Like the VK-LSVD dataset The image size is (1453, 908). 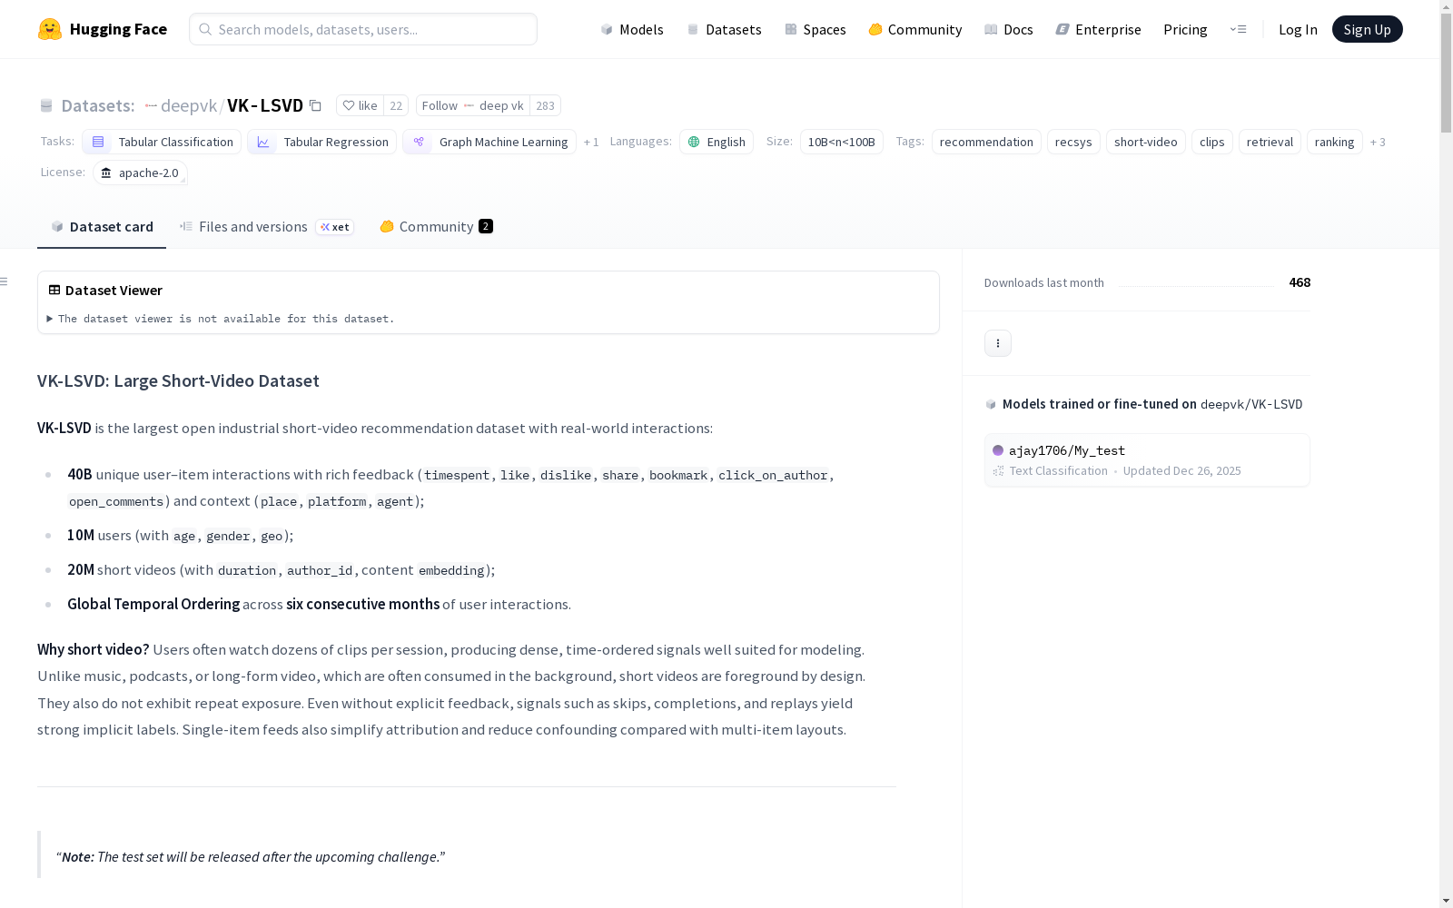pos(361,105)
